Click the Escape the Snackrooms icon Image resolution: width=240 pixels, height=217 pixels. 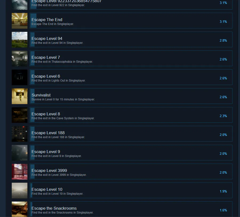tap(19, 209)
